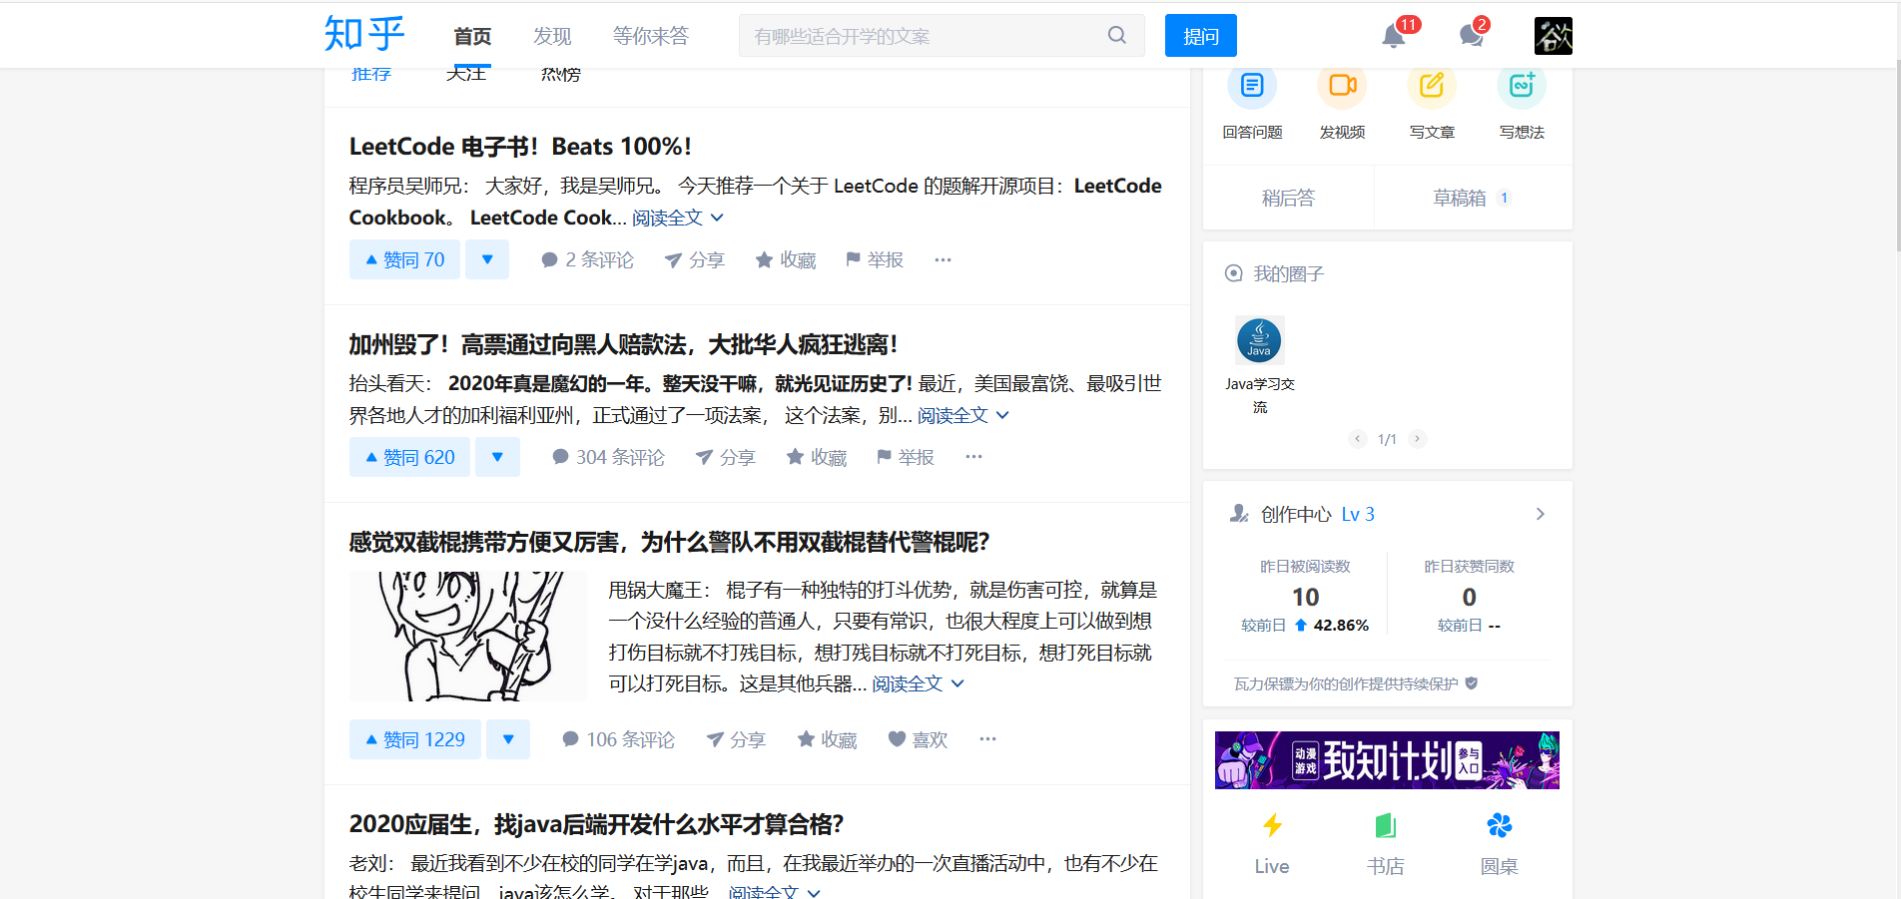Expand 阅读全文 on the LeetCode post

pos(667,218)
